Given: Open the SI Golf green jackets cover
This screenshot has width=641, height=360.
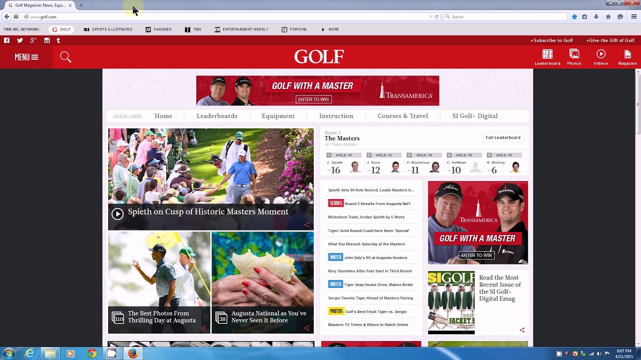Looking at the screenshot, I should 451,302.
